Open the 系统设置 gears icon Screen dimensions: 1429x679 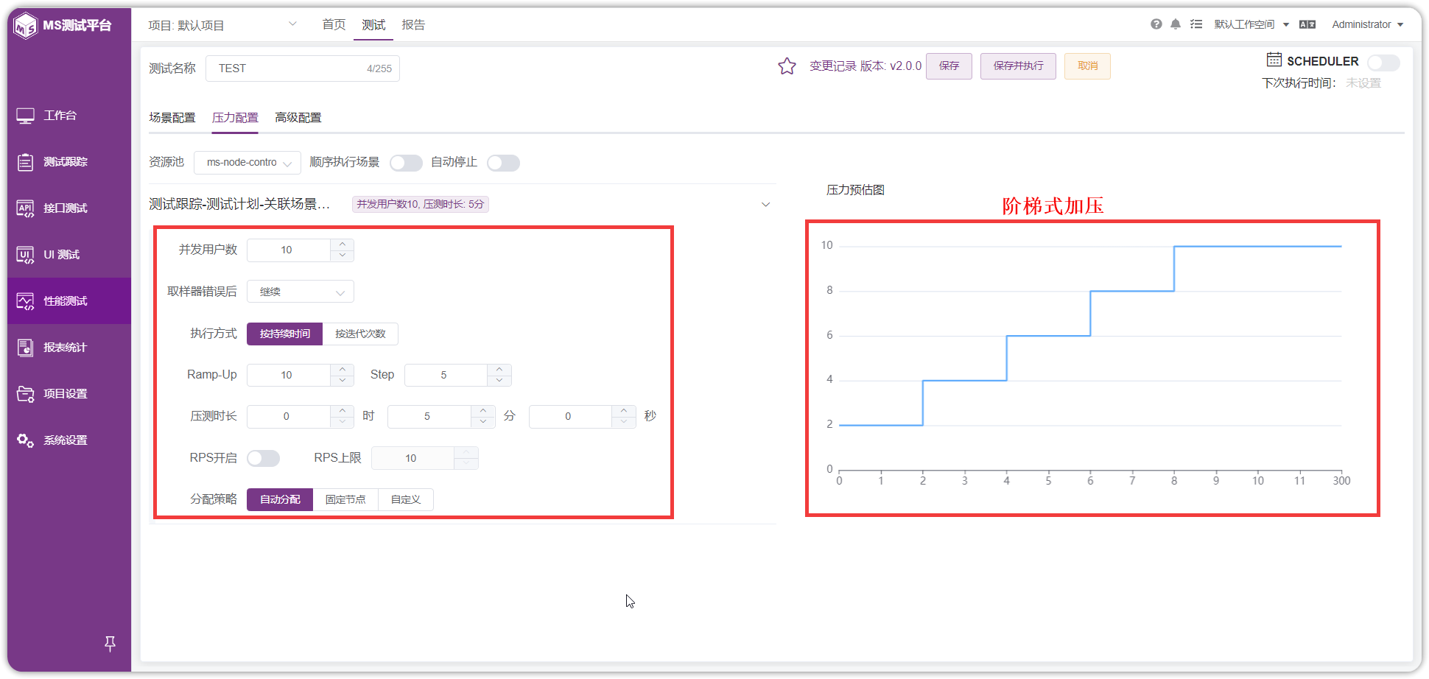pyautogui.click(x=25, y=440)
